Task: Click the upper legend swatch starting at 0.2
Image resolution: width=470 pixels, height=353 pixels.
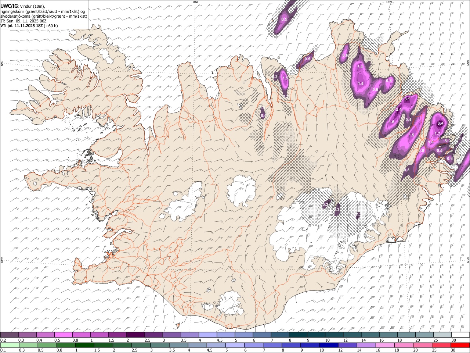Action: [x=10, y=335]
